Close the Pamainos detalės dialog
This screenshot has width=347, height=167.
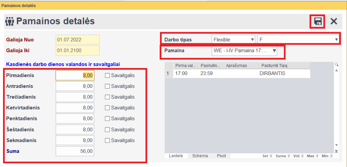pyautogui.click(x=334, y=22)
